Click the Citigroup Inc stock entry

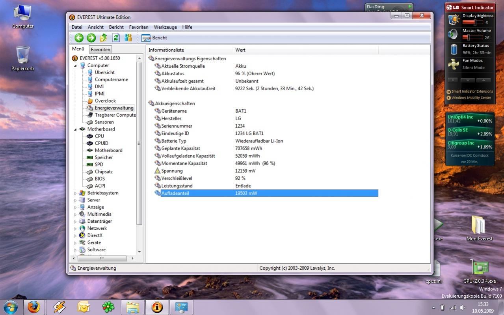(x=469, y=145)
